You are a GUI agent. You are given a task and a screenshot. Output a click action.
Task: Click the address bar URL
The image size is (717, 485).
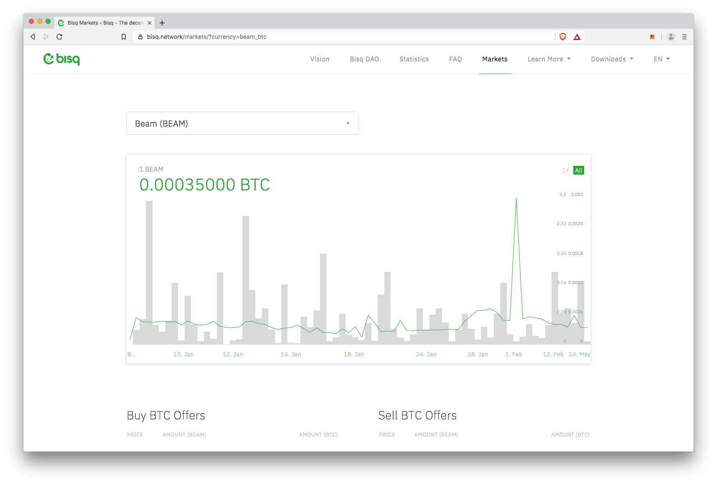[x=206, y=37]
